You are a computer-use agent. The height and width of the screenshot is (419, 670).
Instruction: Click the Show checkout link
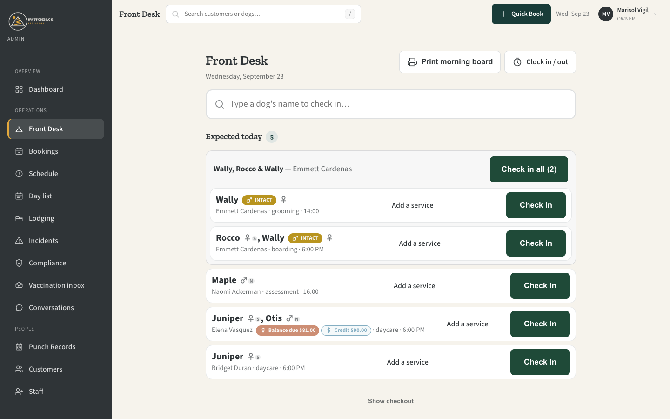click(391, 401)
